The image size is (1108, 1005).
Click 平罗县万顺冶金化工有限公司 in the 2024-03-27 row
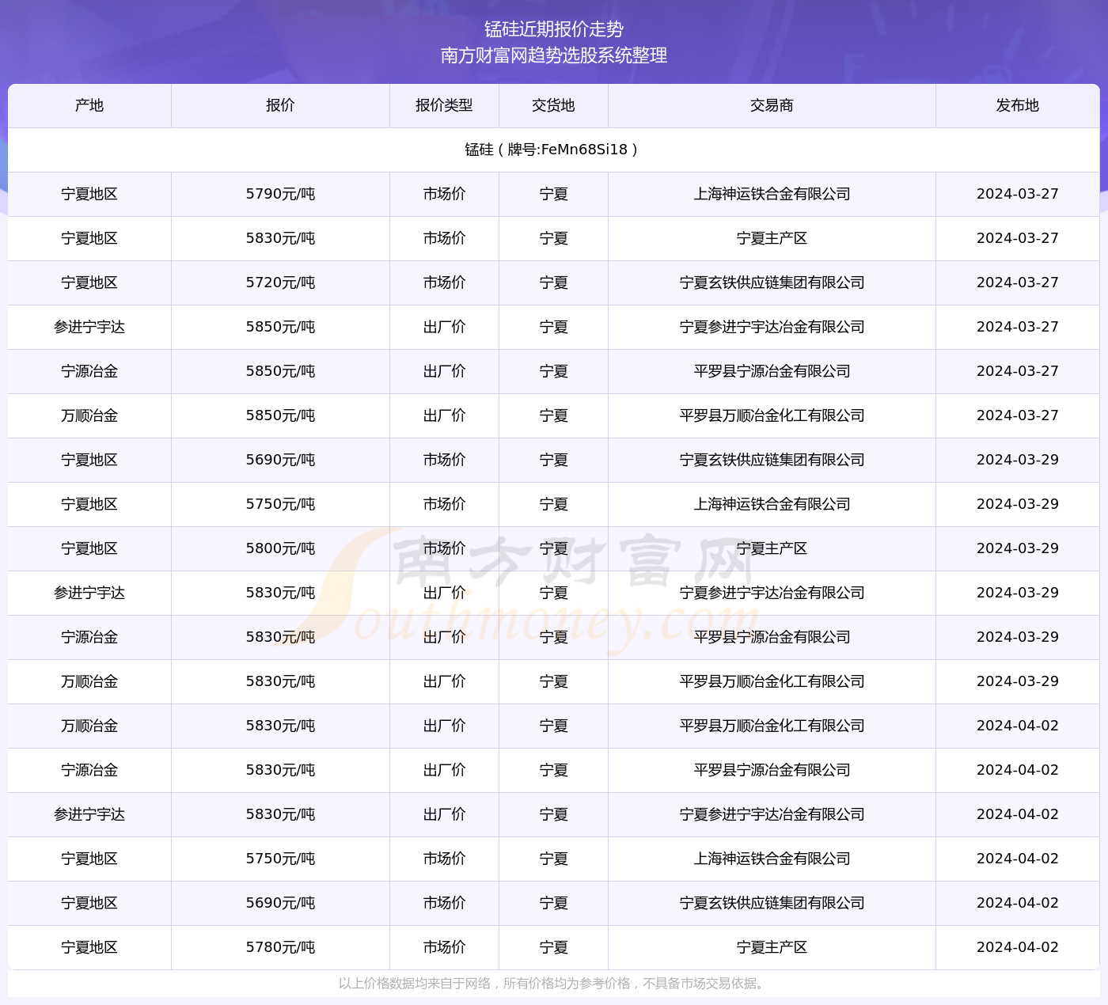[772, 415]
